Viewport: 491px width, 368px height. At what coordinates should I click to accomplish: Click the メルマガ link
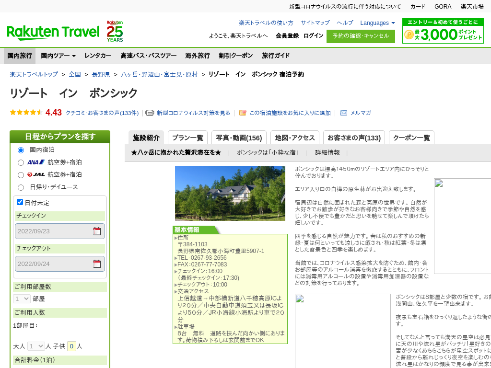[361, 113]
